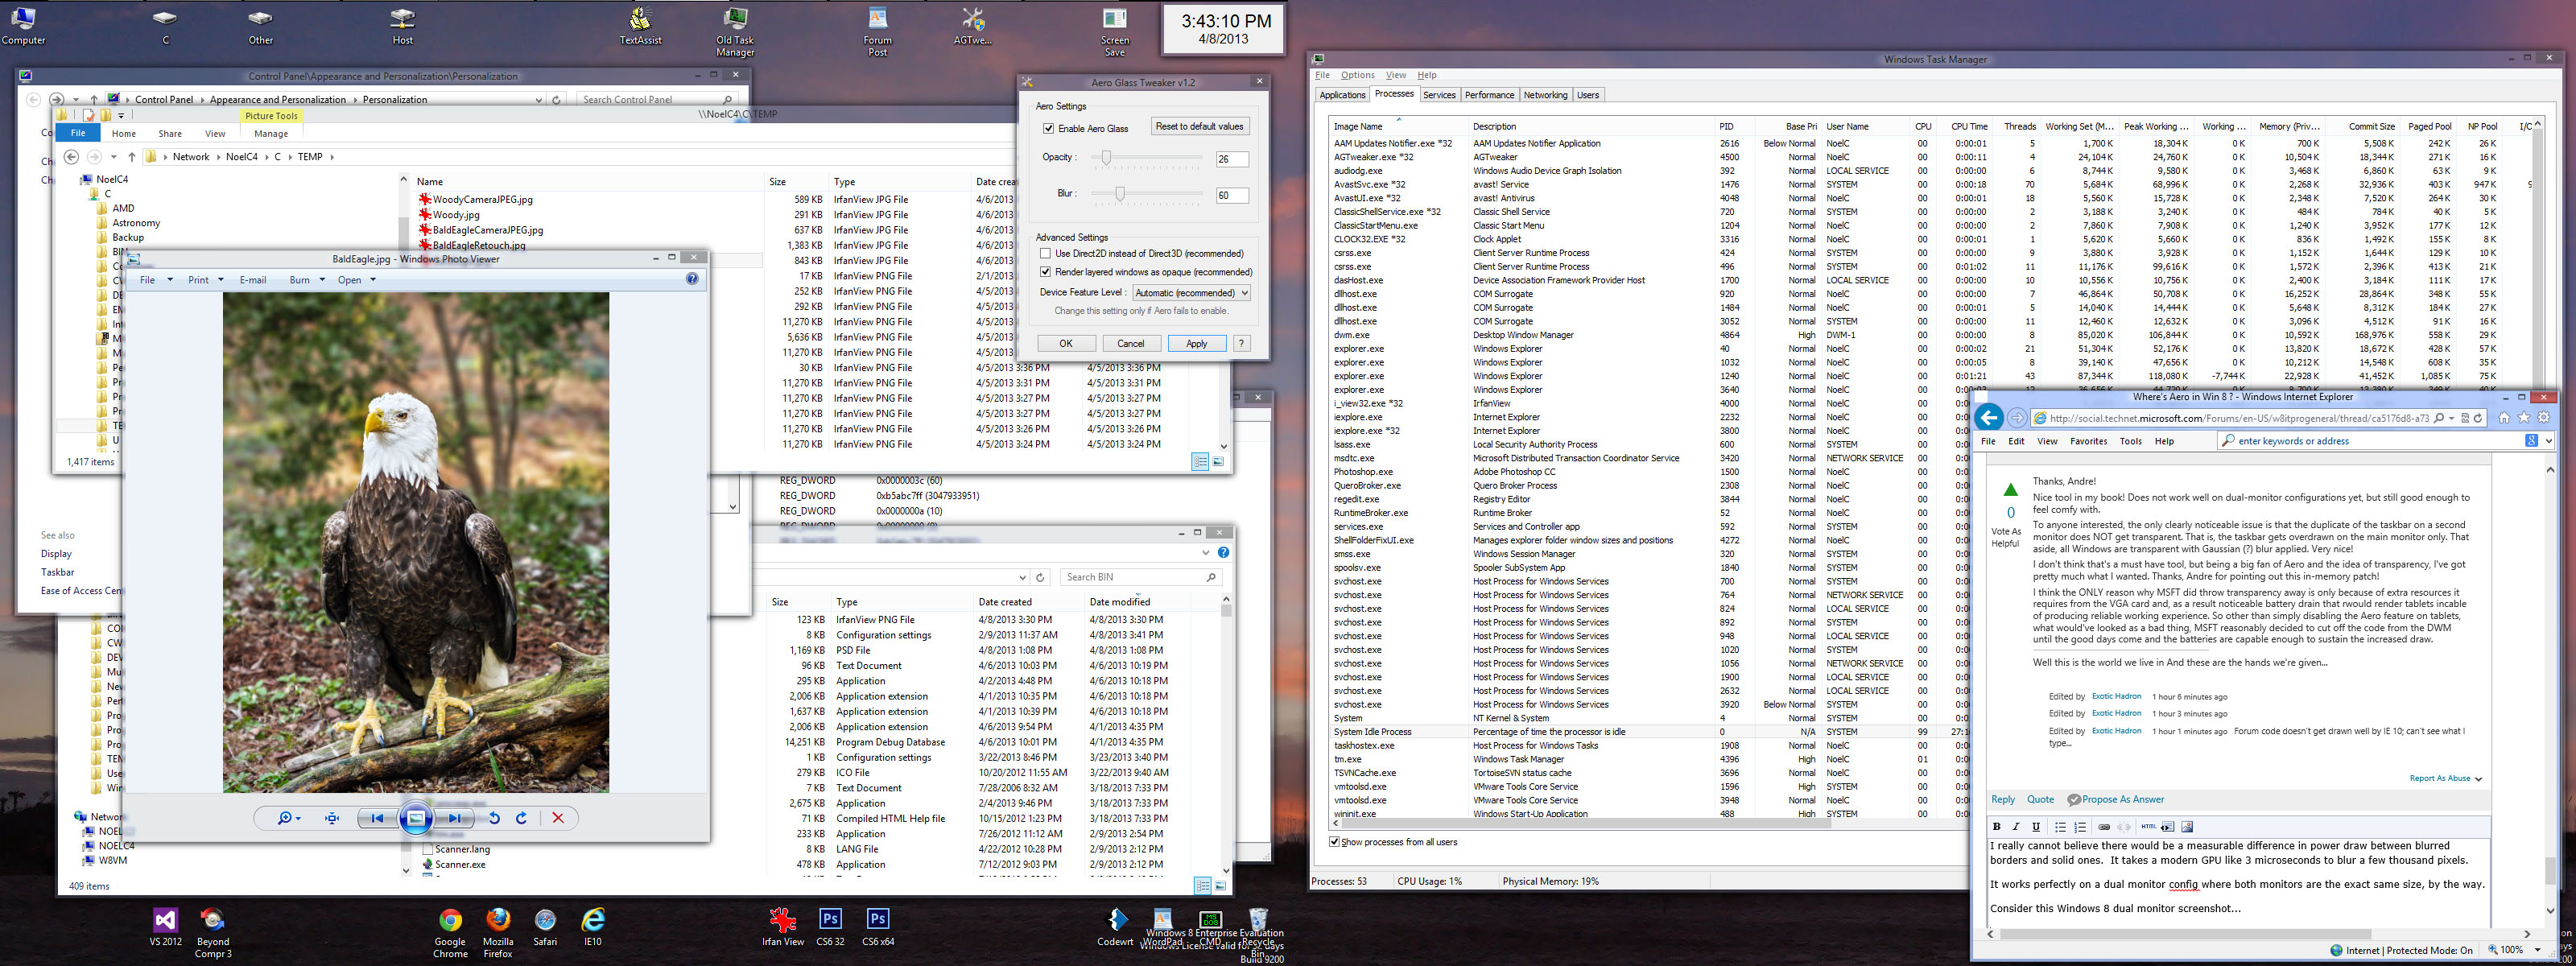Insert numbered list in forum editor

coord(2080,827)
